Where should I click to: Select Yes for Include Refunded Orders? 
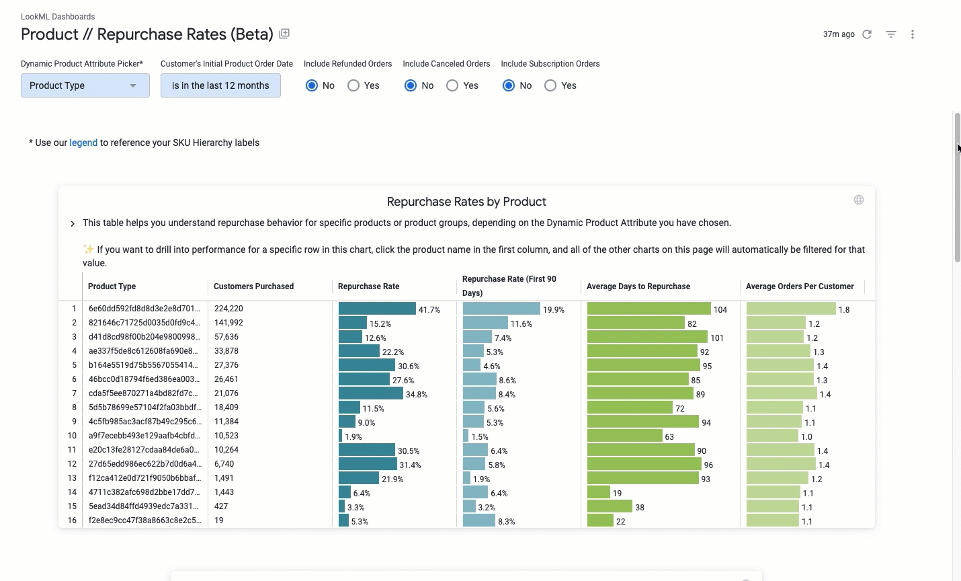point(353,85)
